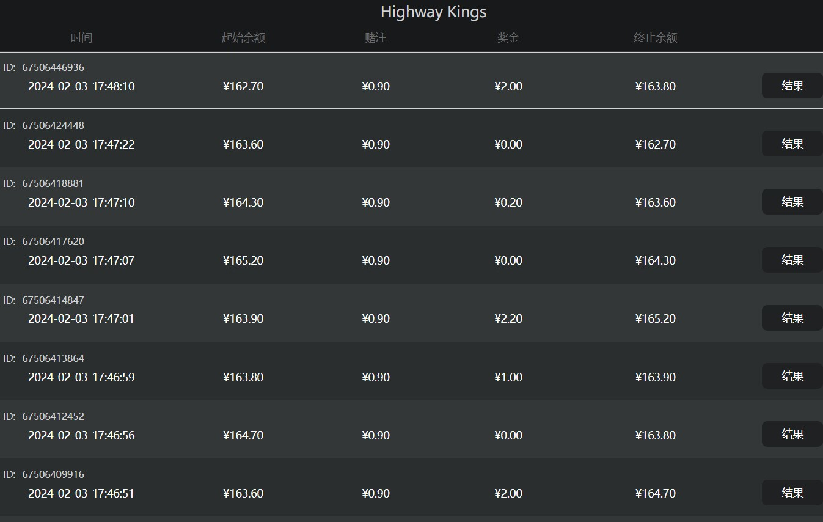Click the ¥2.20 prize amount
Viewport: 823px width, 522px height.
[508, 318]
